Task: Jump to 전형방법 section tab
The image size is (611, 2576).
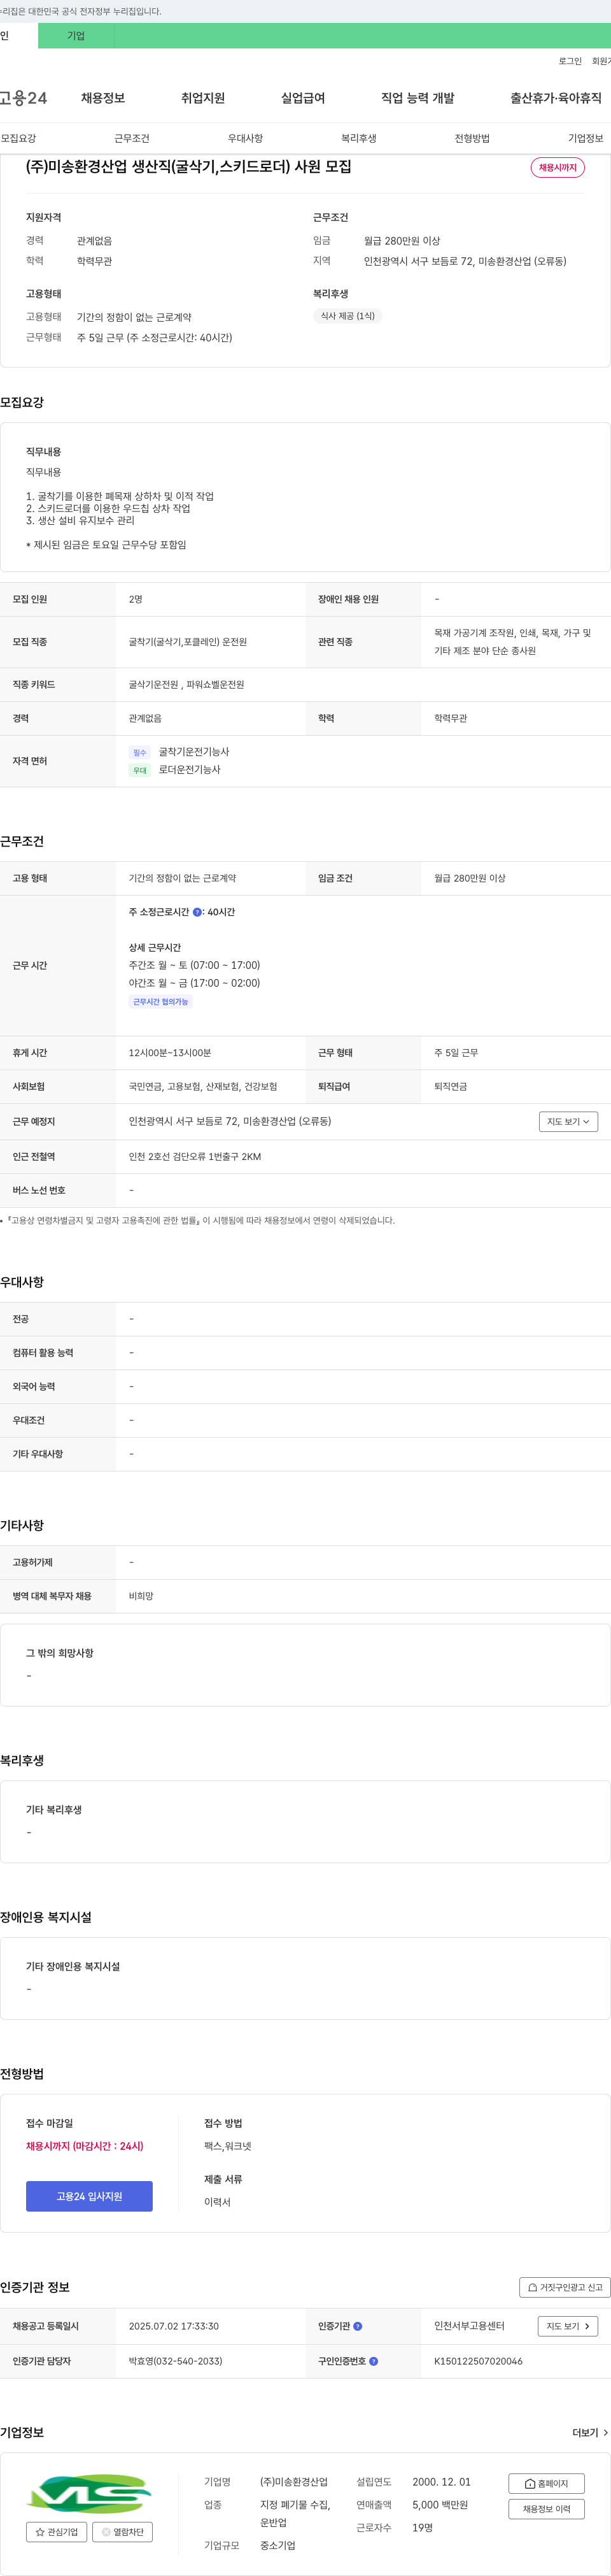Action: (x=472, y=138)
